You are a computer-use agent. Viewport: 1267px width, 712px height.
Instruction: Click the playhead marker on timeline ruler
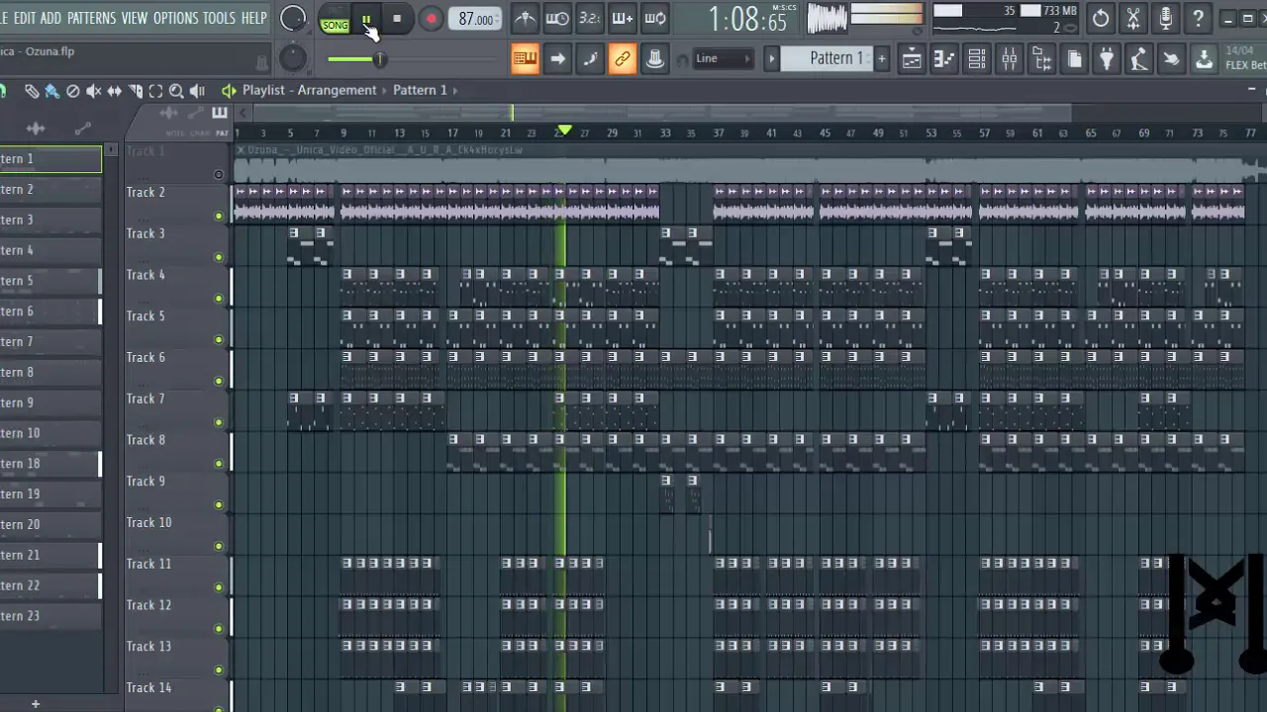564,131
